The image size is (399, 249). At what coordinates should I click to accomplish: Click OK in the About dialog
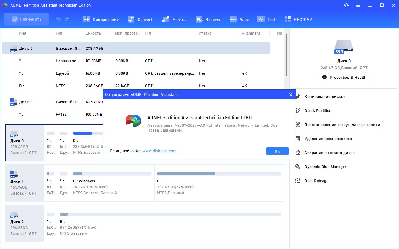tap(277, 151)
